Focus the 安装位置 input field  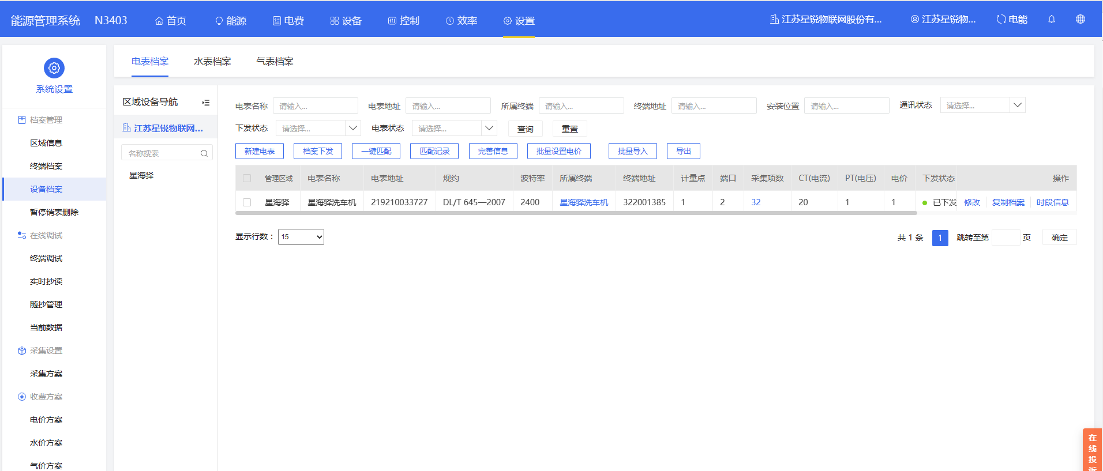[847, 105]
